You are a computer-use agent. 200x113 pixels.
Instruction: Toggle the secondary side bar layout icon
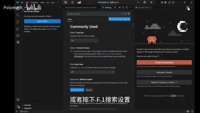click(x=173, y=3)
